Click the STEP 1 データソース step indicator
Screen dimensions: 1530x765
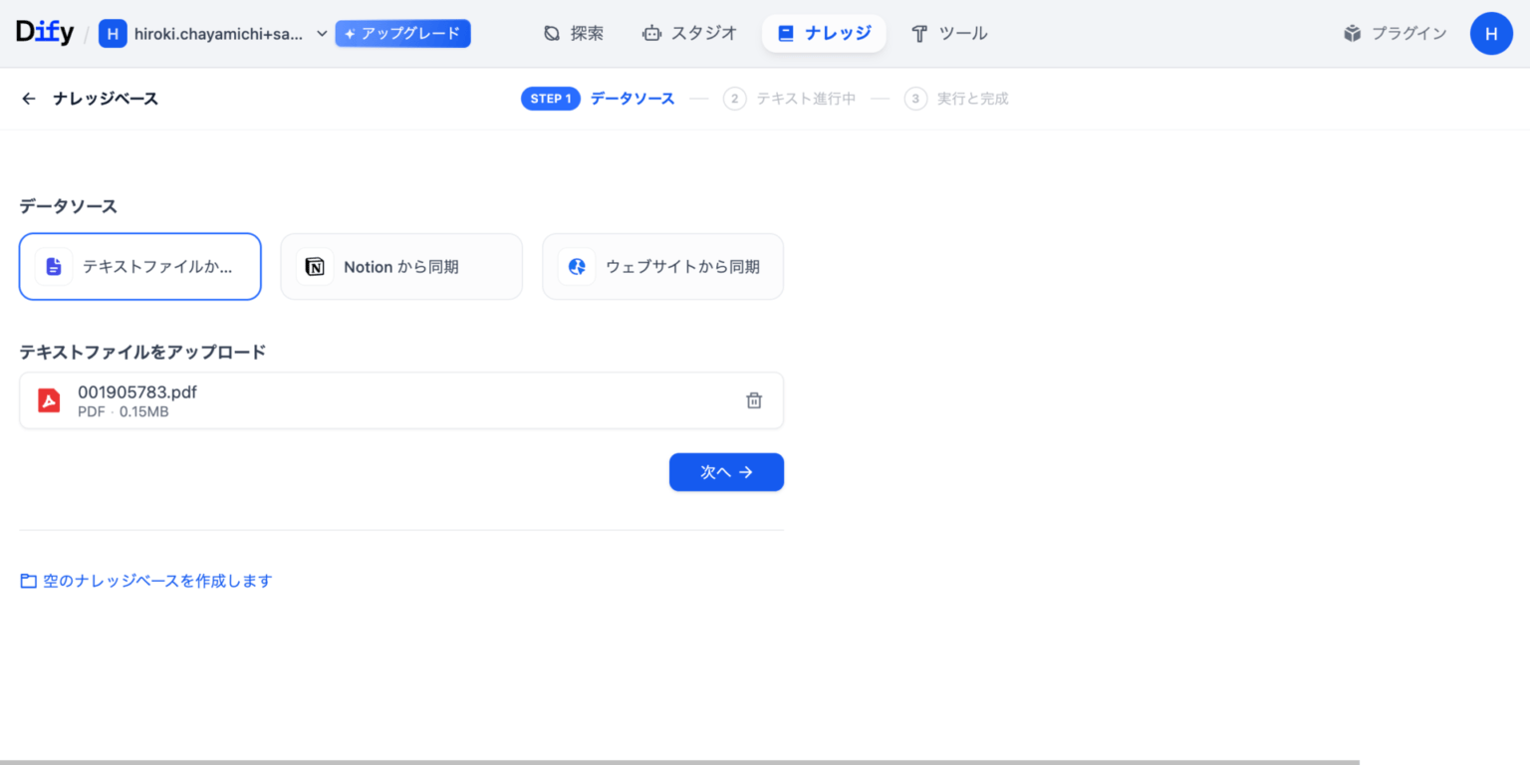[598, 98]
